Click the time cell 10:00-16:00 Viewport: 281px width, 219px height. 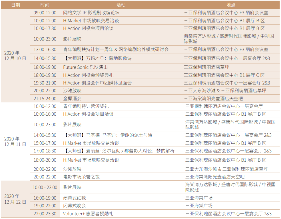coord(45,114)
